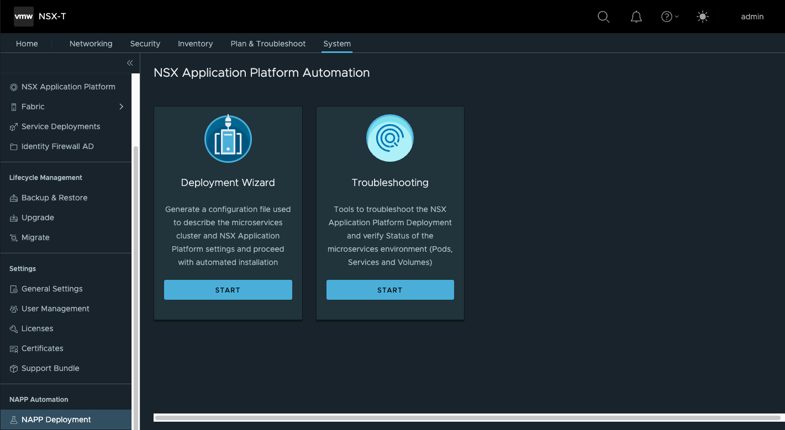Image resolution: width=785 pixels, height=430 pixels.
Task: Switch to the Networking tab
Action: pos(91,44)
